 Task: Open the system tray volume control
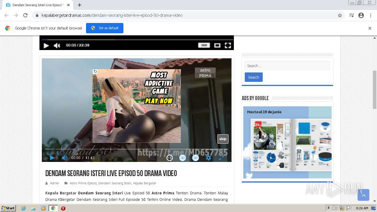(335, 208)
